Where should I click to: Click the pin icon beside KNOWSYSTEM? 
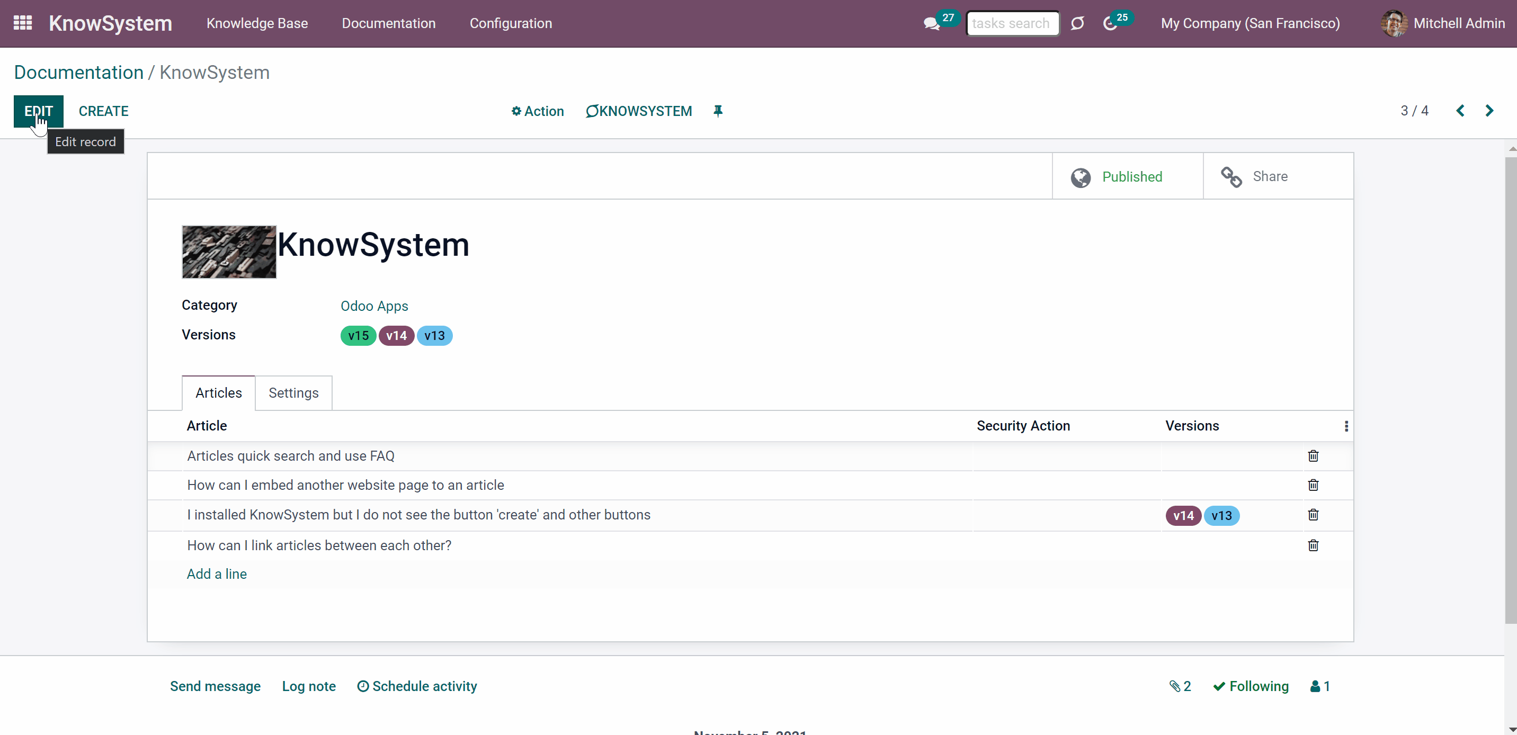coord(717,111)
